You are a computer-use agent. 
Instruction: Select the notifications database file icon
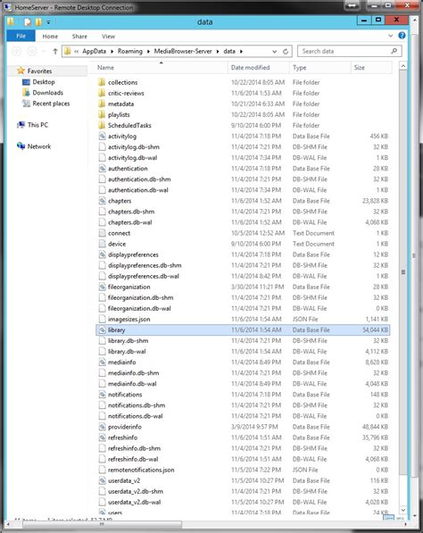tap(102, 395)
